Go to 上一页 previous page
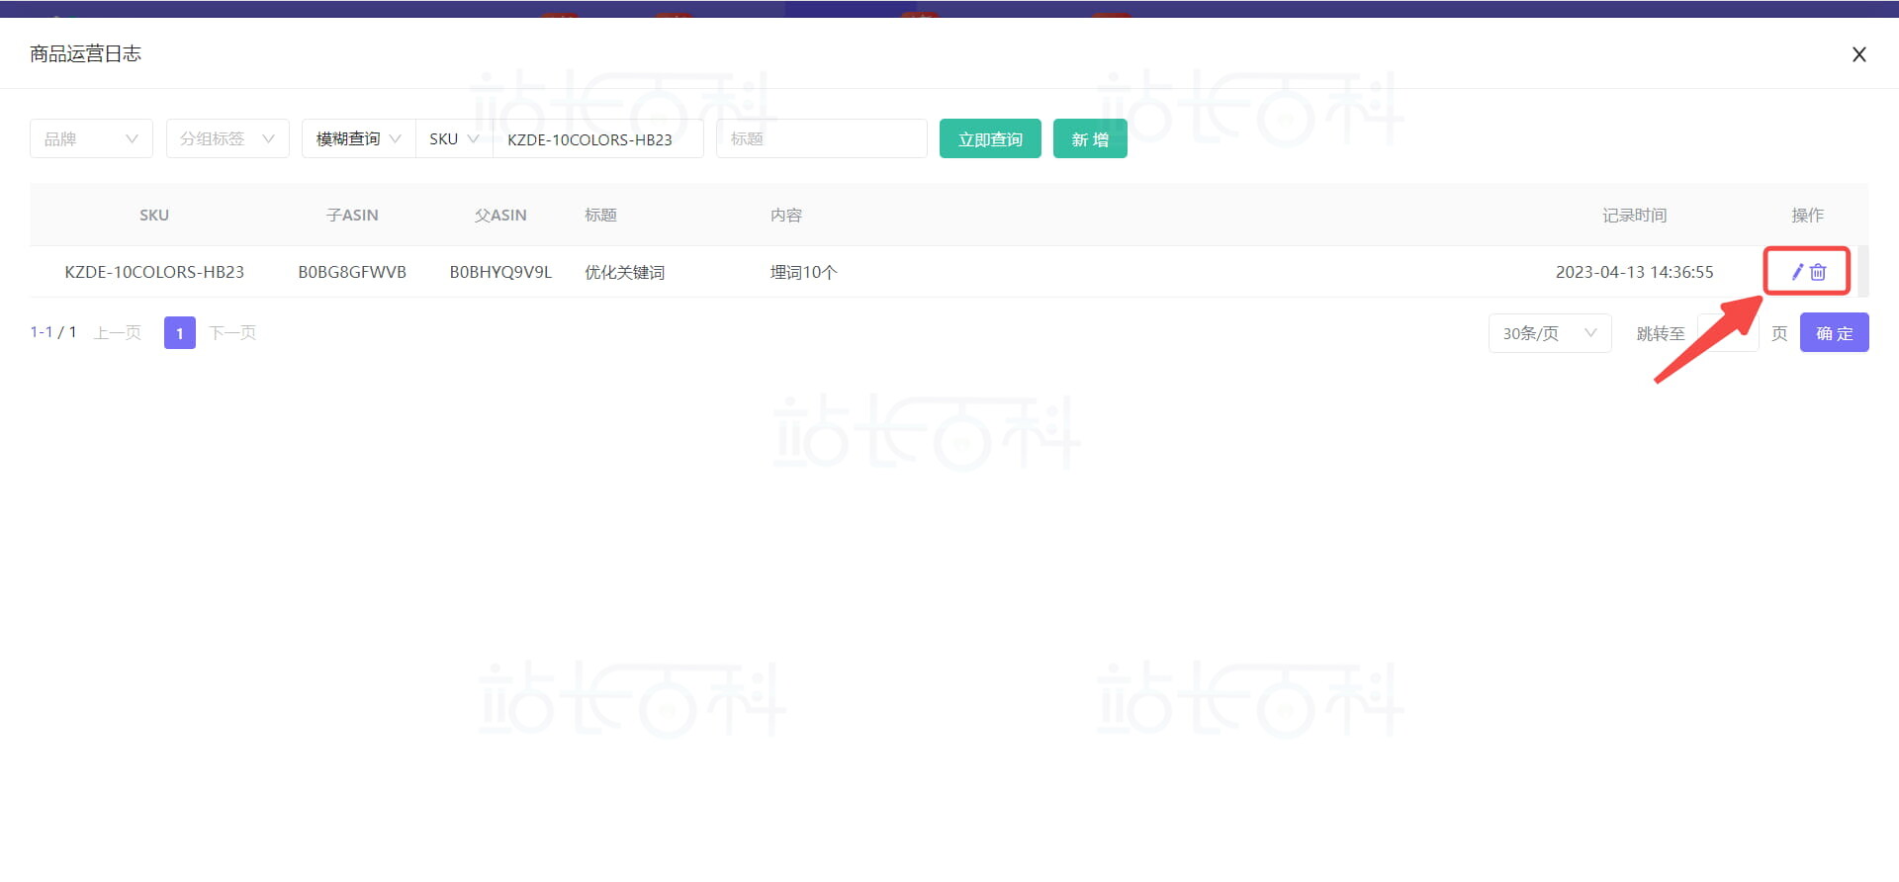The height and width of the screenshot is (882, 1899). [118, 332]
